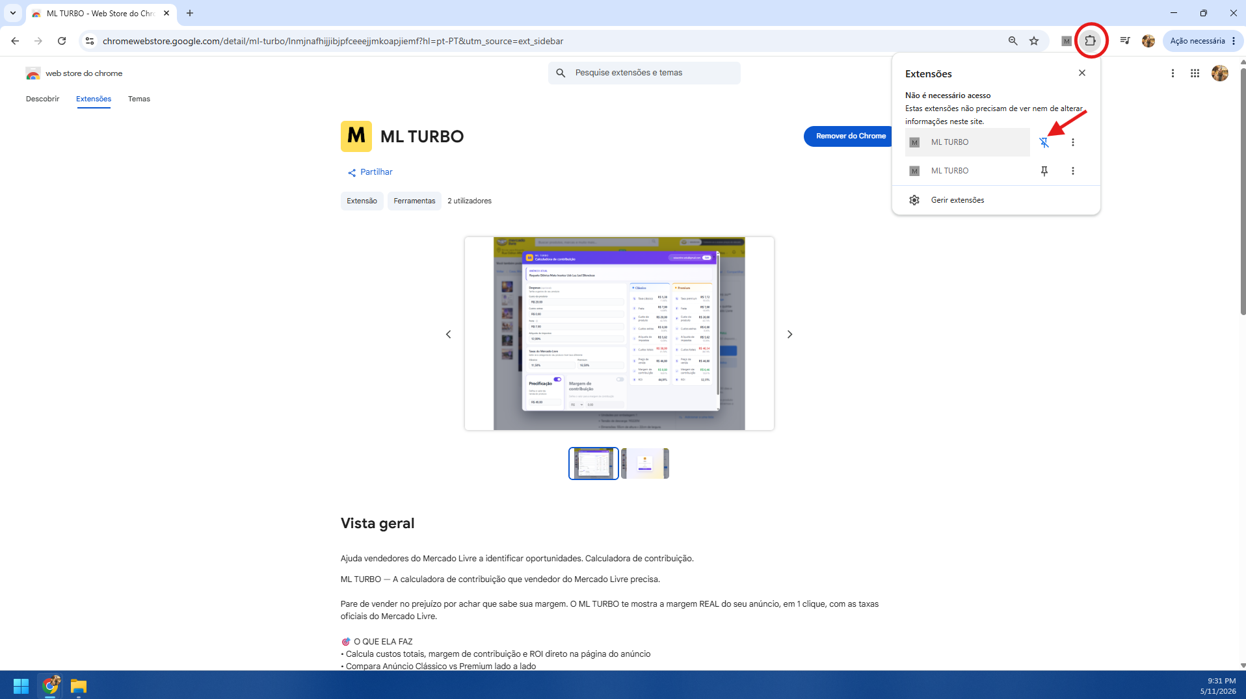The height and width of the screenshot is (699, 1246).
Task: Open the web store three-dot menu
Action: [x=1173, y=73]
